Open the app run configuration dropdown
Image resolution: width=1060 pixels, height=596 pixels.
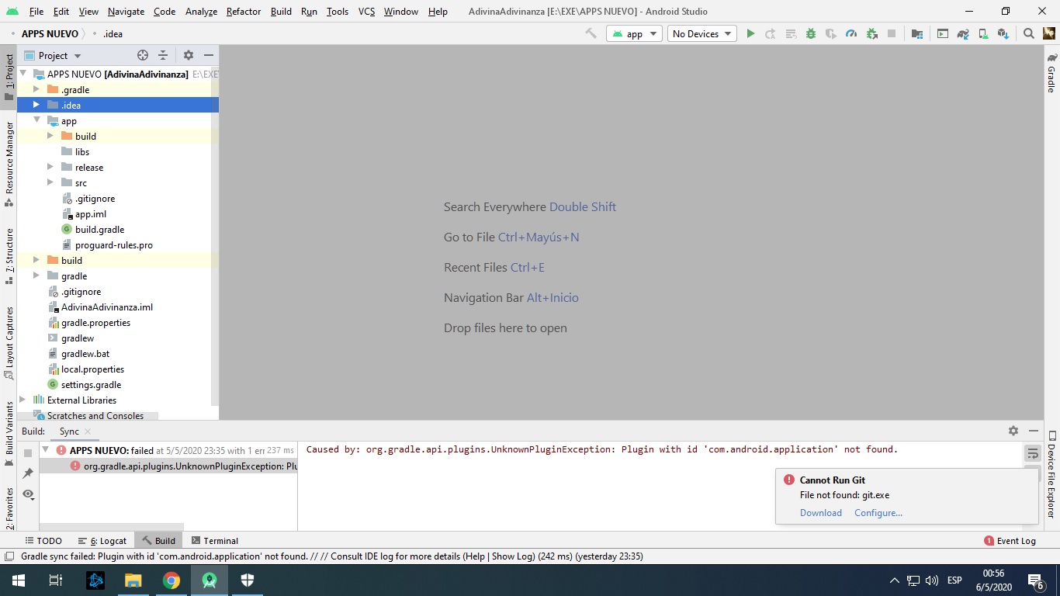pos(634,33)
